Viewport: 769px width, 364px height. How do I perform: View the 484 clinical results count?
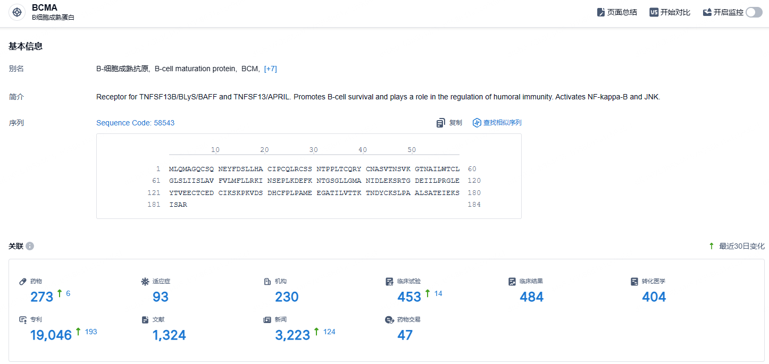click(x=531, y=297)
